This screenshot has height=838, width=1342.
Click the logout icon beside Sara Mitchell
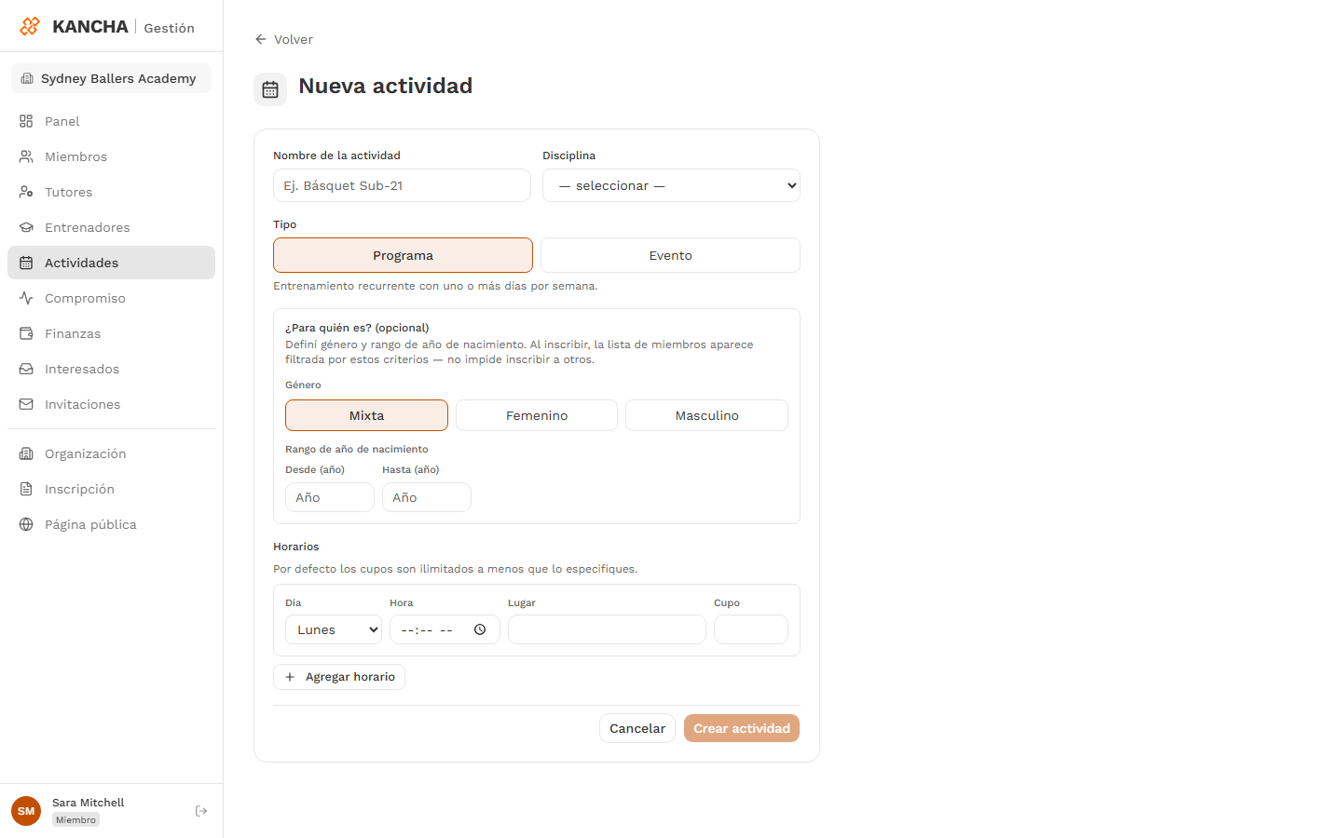point(201,811)
